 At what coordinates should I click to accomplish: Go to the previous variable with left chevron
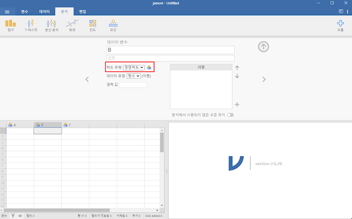[87, 79]
